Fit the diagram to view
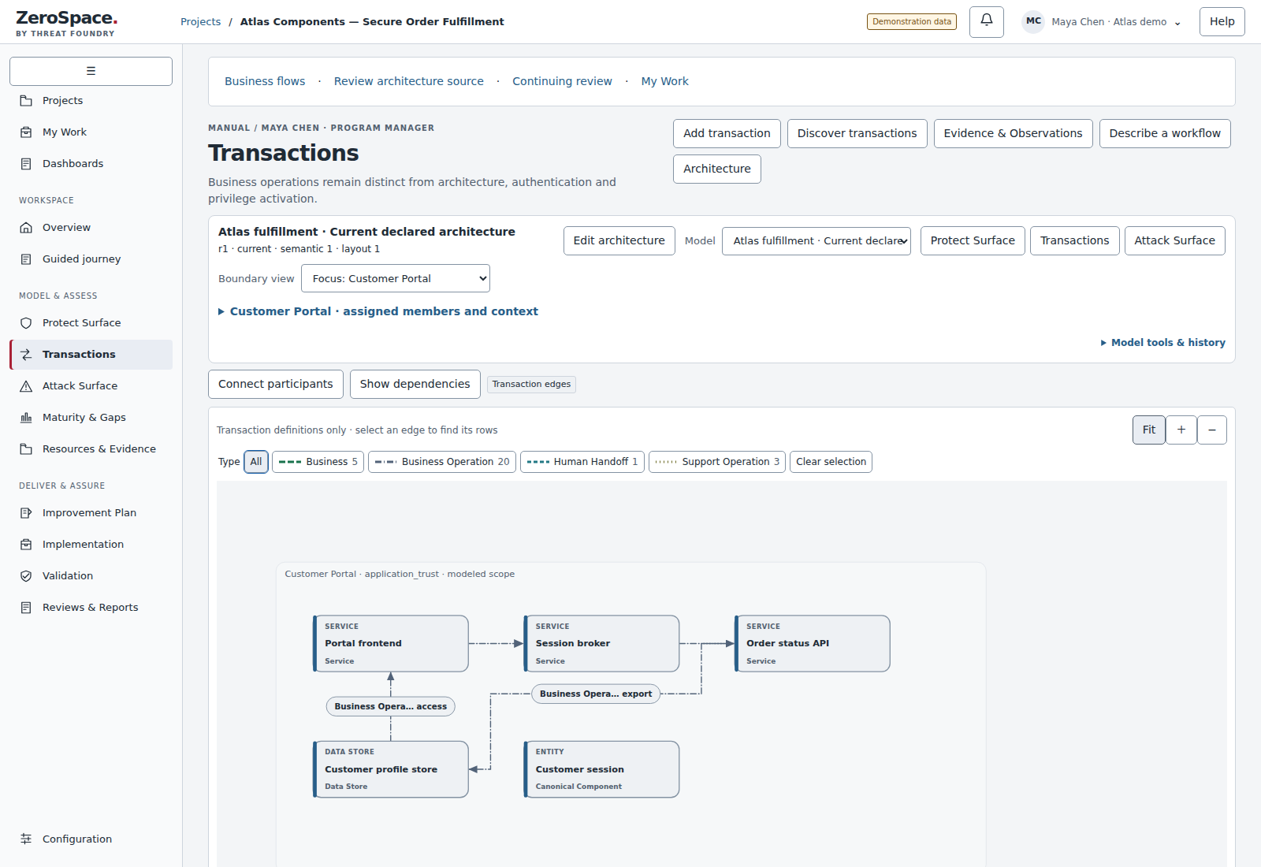The width and height of the screenshot is (1261, 867). pos(1148,430)
